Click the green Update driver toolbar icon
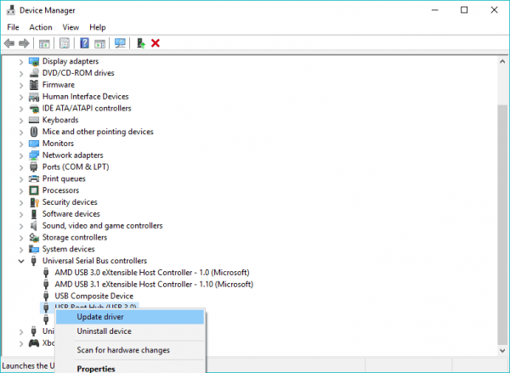Viewport: 510px width, 373px height. (x=141, y=43)
